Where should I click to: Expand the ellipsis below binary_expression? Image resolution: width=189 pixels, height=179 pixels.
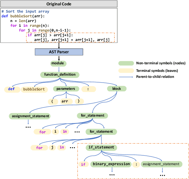click(111, 174)
